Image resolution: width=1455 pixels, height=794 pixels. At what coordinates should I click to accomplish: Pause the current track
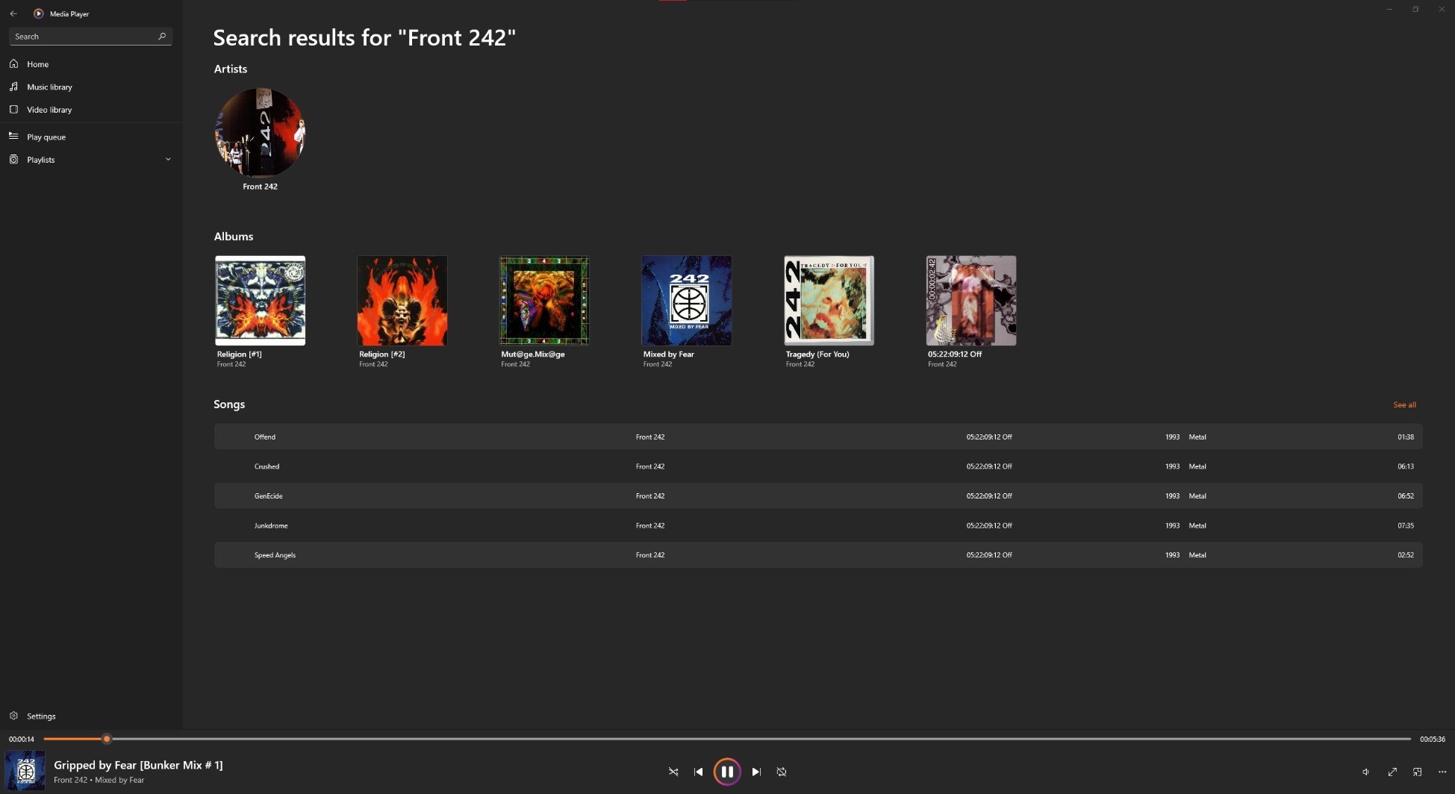[x=727, y=772]
